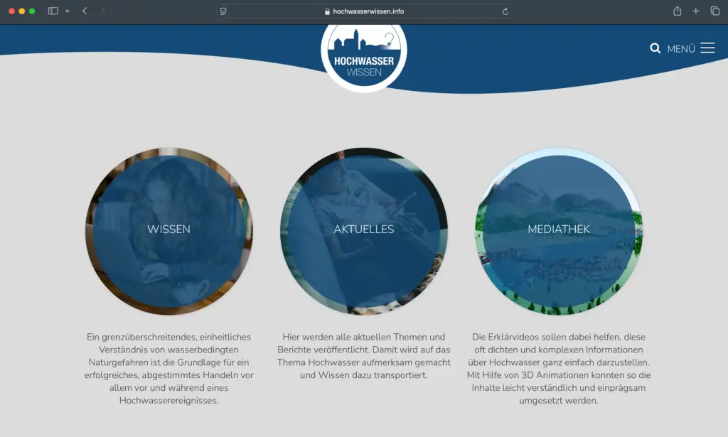Expand the sidebar chevron dropdown
The height and width of the screenshot is (437, 728).
click(x=68, y=11)
